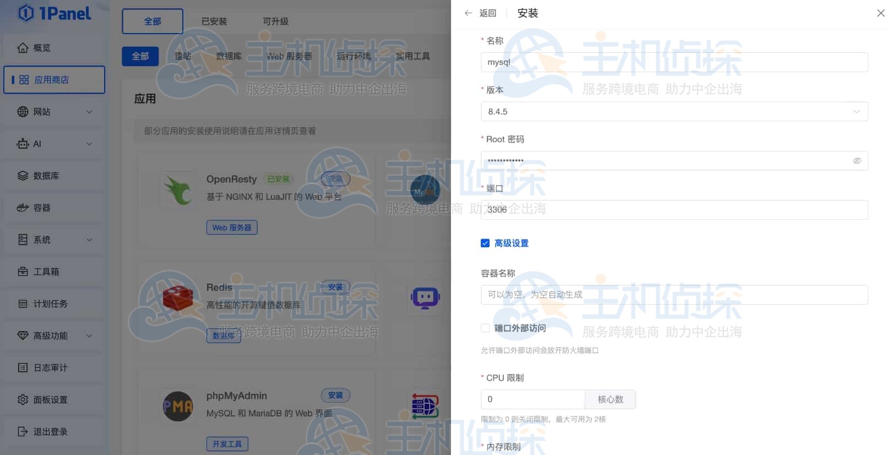Click the 返回 back arrow icon
This screenshot has width=891, height=455.
[x=468, y=13]
